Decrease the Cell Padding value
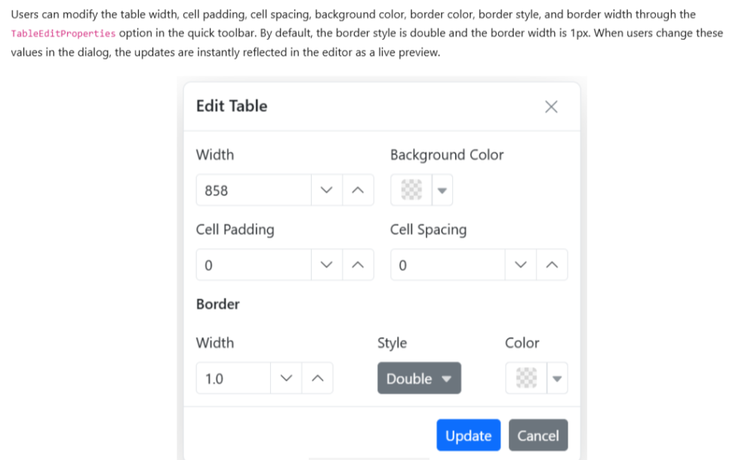 point(326,265)
